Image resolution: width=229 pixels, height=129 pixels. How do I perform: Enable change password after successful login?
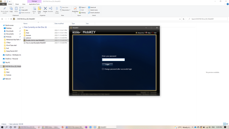point(103,69)
